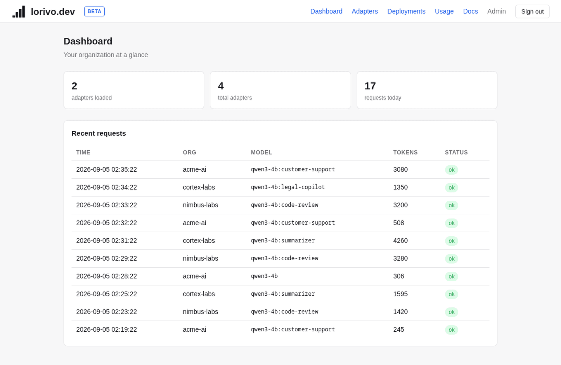Select the total adapters stat card
The height and width of the screenshot is (365, 561).
[x=280, y=90]
